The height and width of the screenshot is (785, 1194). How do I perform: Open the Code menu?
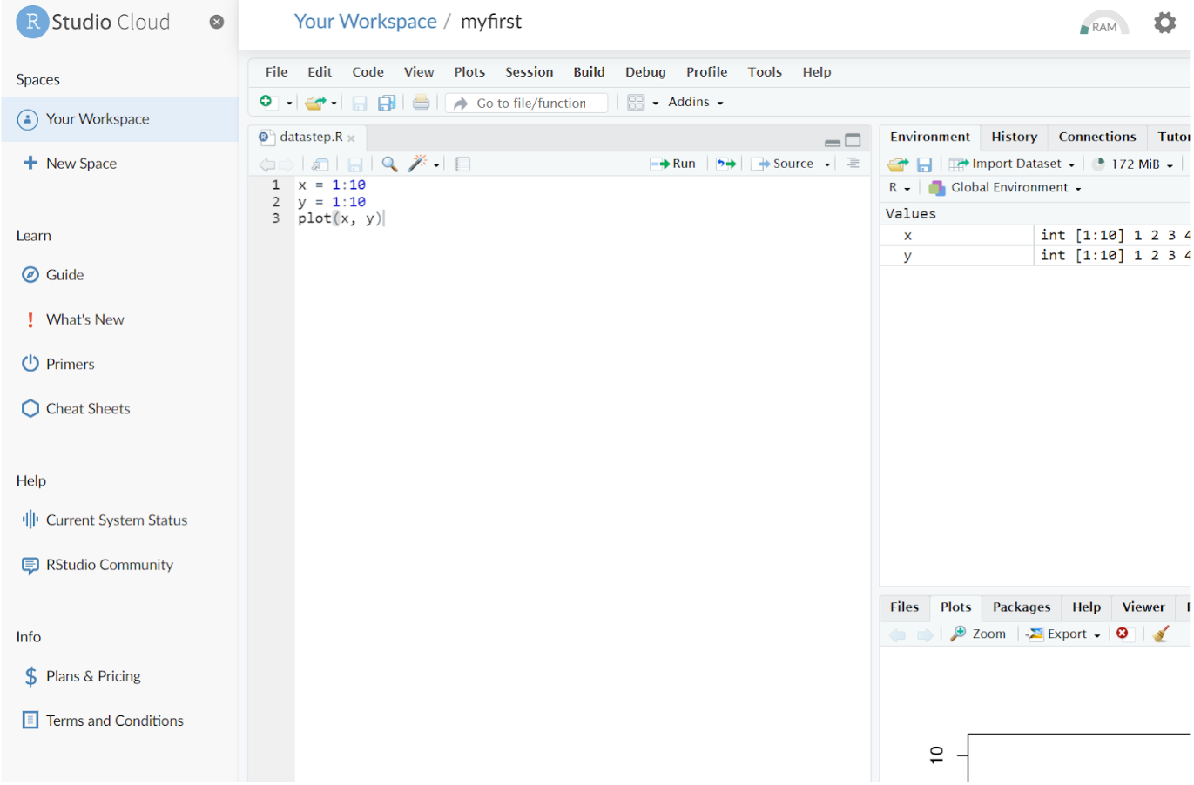tap(368, 72)
